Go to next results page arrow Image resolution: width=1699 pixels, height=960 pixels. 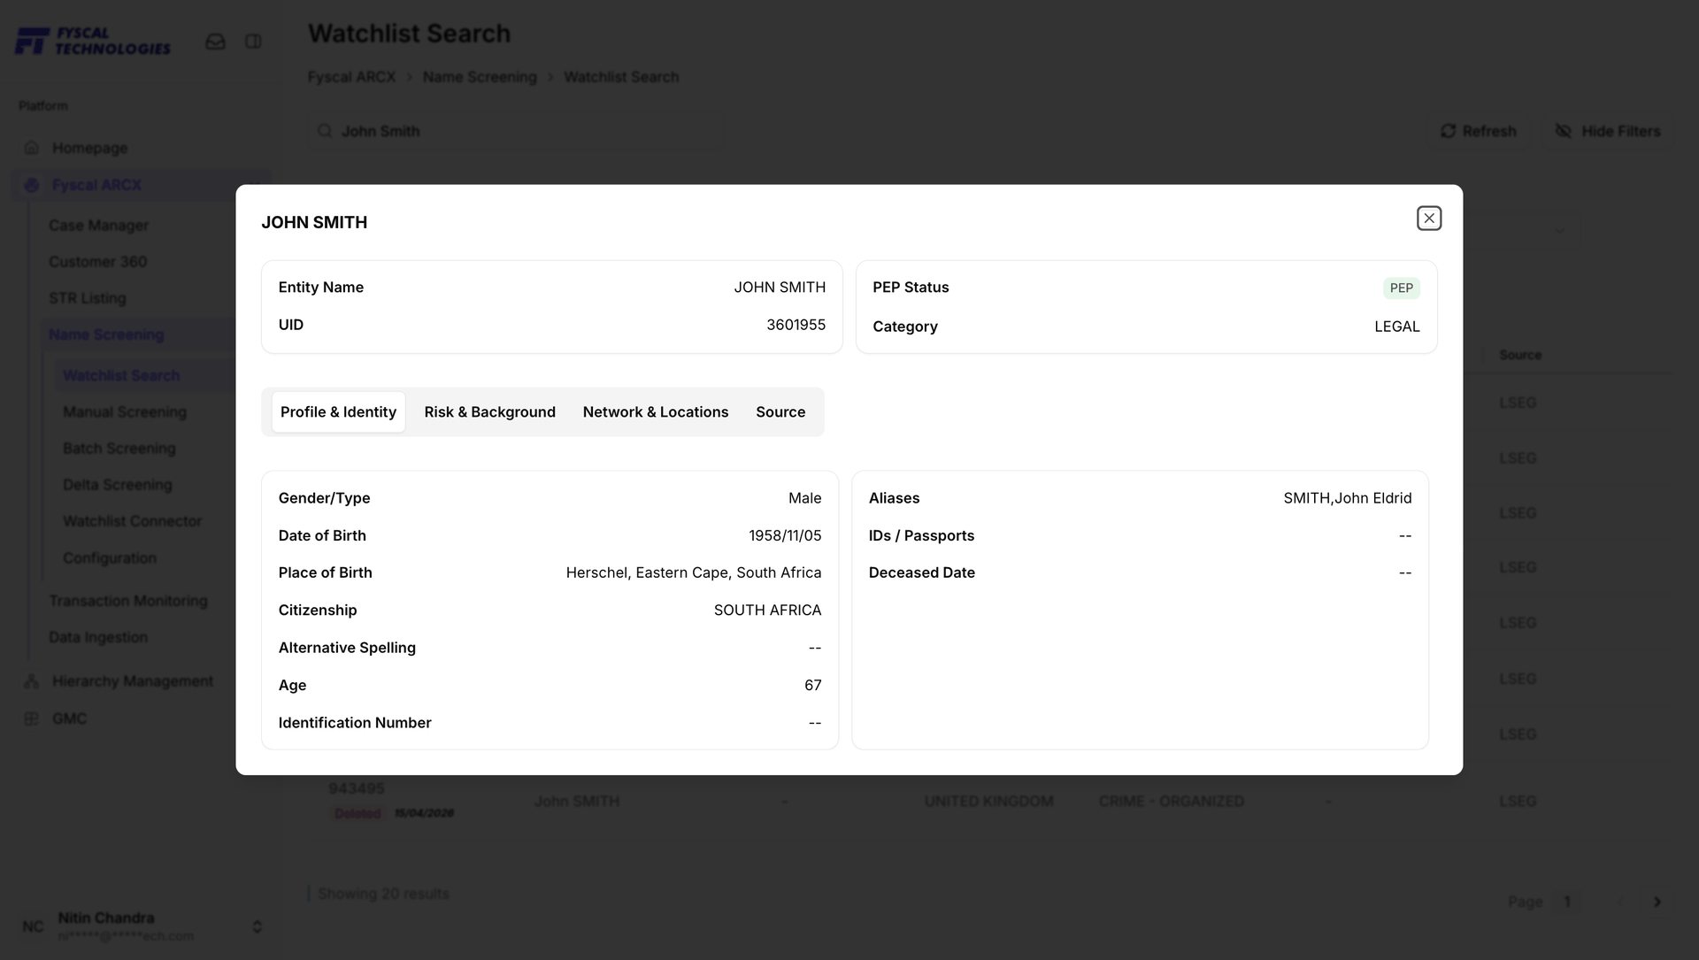(x=1657, y=902)
